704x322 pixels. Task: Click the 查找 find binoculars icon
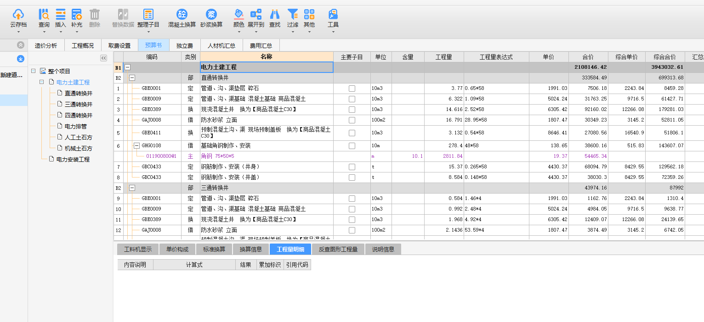[x=275, y=14]
